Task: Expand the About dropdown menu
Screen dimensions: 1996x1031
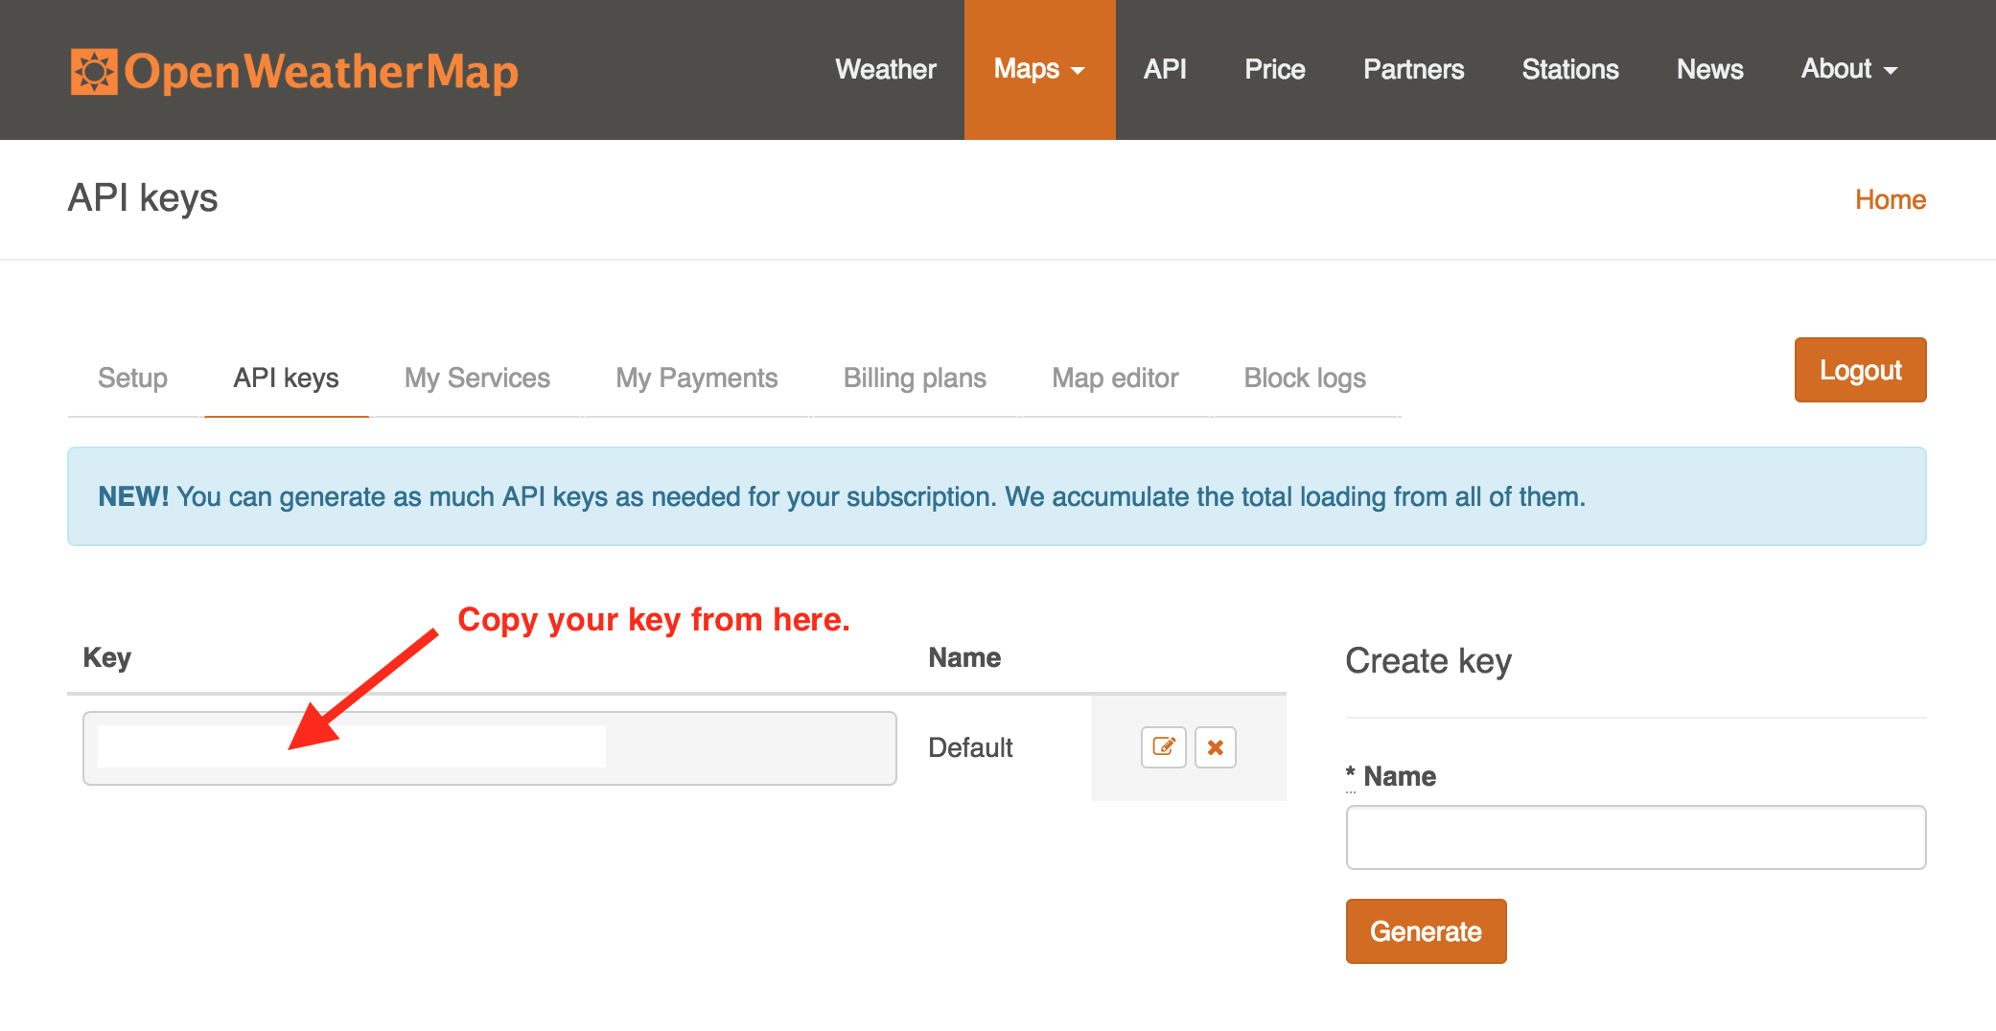Action: pos(1849,70)
